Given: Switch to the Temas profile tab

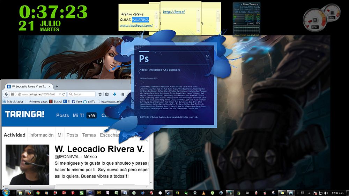Looking at the screenshot, I should 89,135.
